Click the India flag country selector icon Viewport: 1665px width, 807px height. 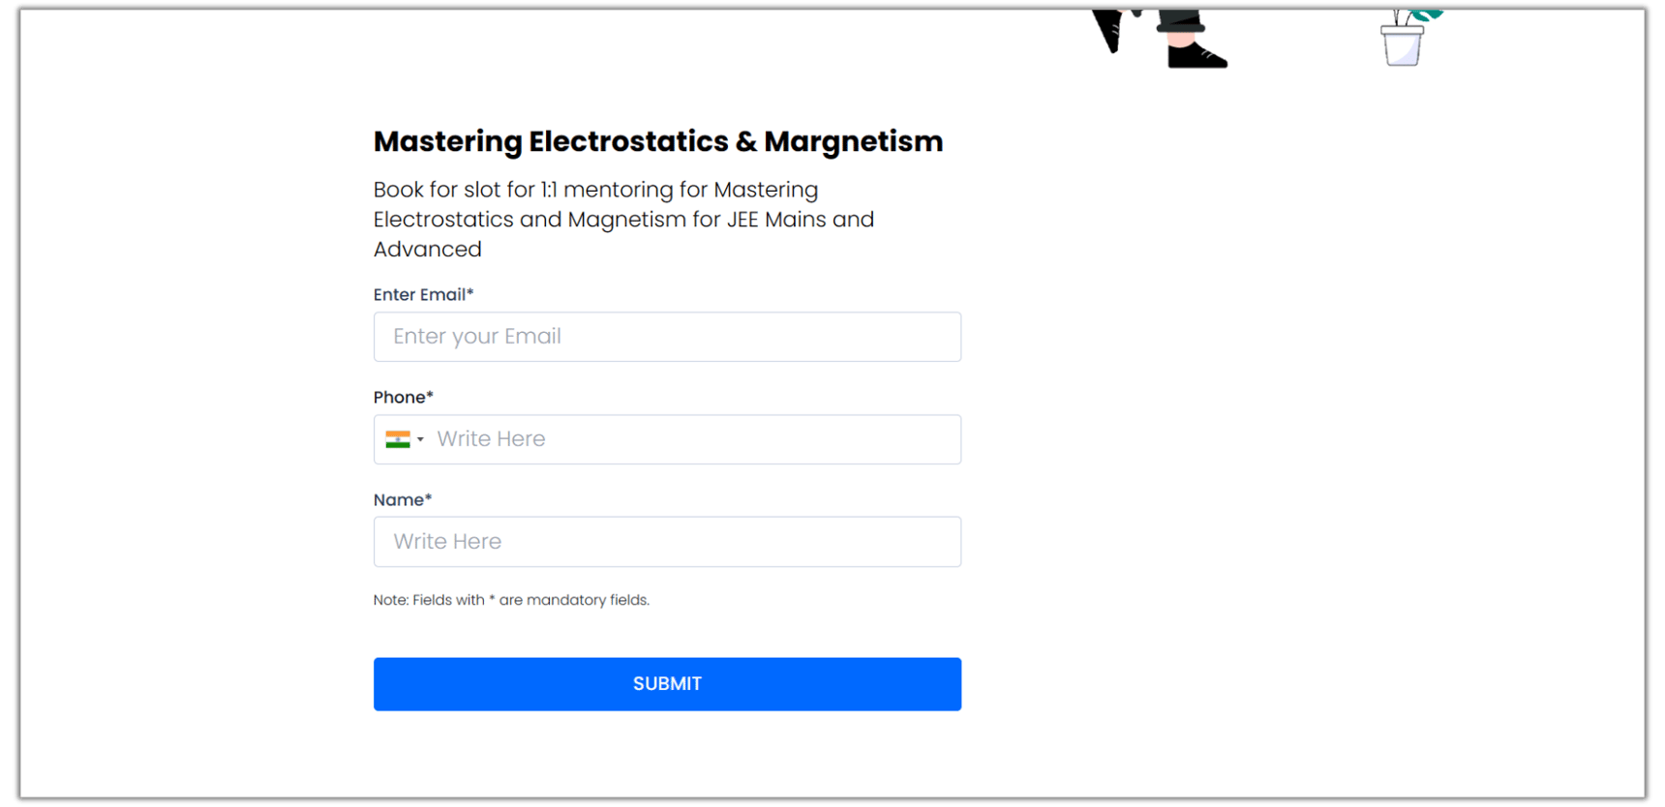(x=400, y=438)
